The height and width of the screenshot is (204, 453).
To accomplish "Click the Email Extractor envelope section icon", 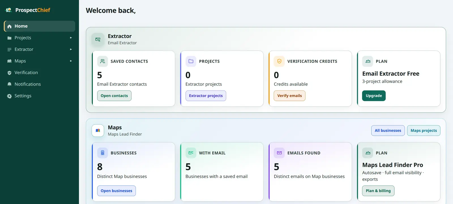I will (98, 40).
